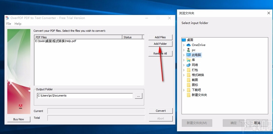Select the 下载吧 folder label
This screenshot has width=273, height=134.
pyautogui.click(x=196, y=90)
